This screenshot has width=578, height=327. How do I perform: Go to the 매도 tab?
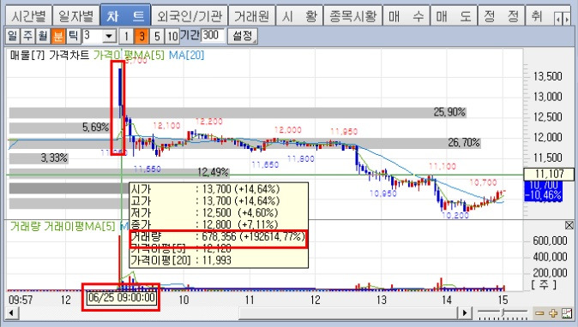(x=454, y=15)
